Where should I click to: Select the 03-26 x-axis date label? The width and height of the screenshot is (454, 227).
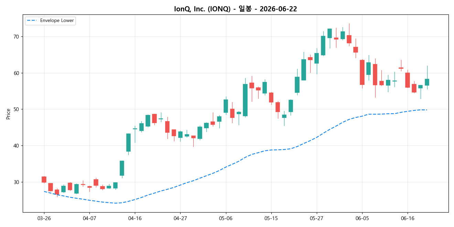click(x=44, y=218)
